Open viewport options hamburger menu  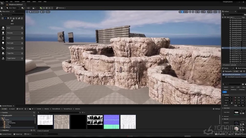[28, 12]
